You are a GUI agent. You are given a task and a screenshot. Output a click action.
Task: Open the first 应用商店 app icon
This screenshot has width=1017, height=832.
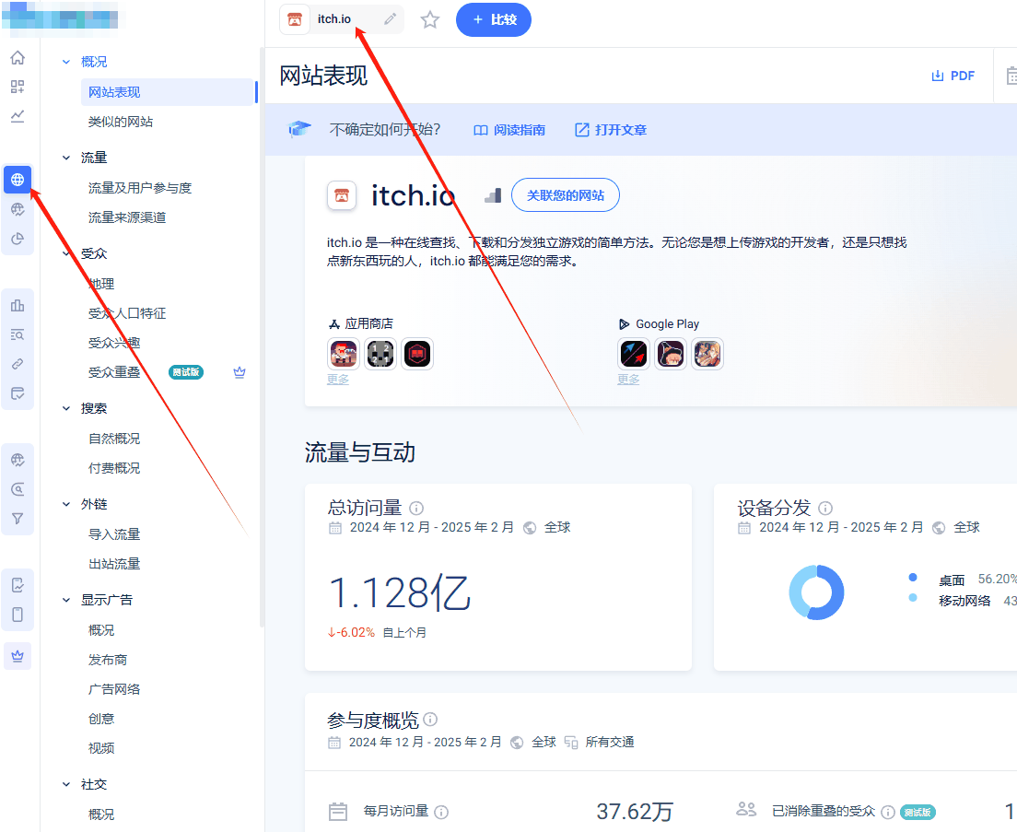[x=343, y=354]
